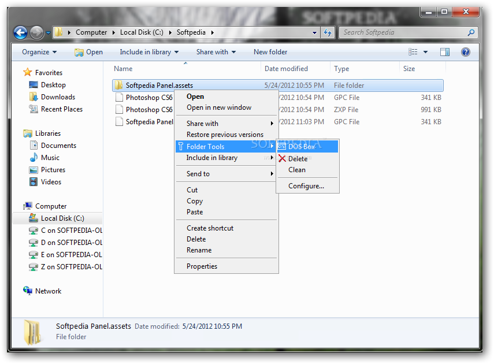
Task: Choose Create shortcut
Action: click(226, 228)
